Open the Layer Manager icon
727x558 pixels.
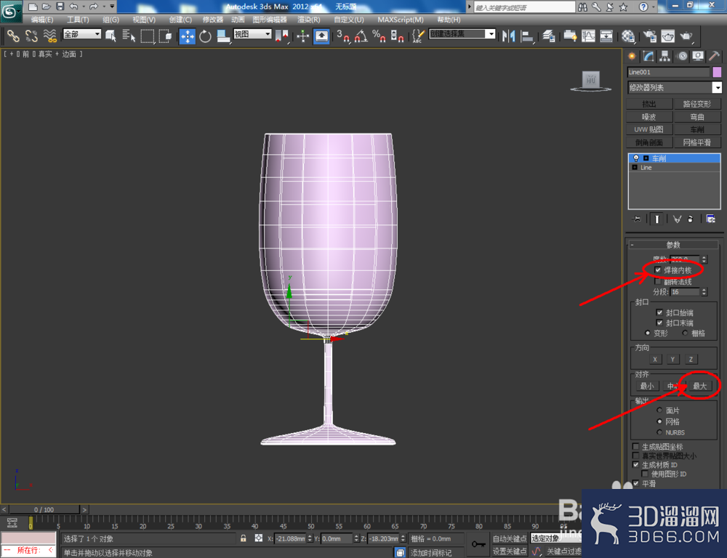(x=549, y=36)
